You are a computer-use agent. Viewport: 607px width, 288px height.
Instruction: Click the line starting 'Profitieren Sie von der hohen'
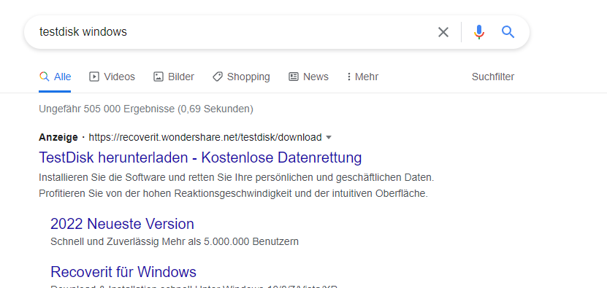(x=234, y=194)
